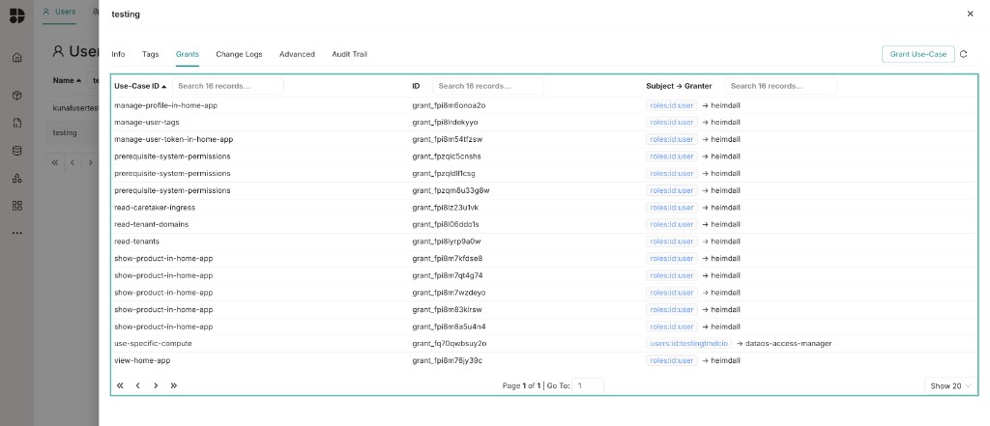Click roles:id:user tag in manage-user-tags row
Screen dimensions: 990x426
pos(672,123)
